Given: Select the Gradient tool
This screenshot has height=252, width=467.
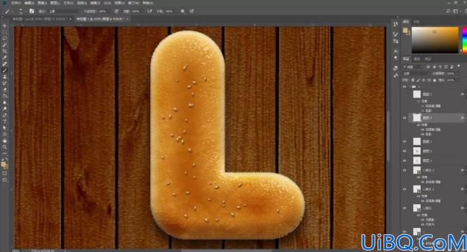Looking at the screenshot, I should (x=5, y=96).
